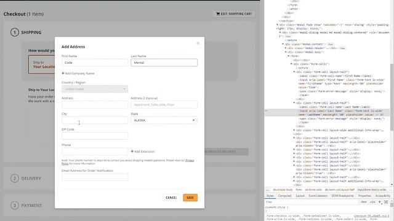
Task: Select the input.form-text.is-wide breadcrumb
Action: (x=372, y=190)
